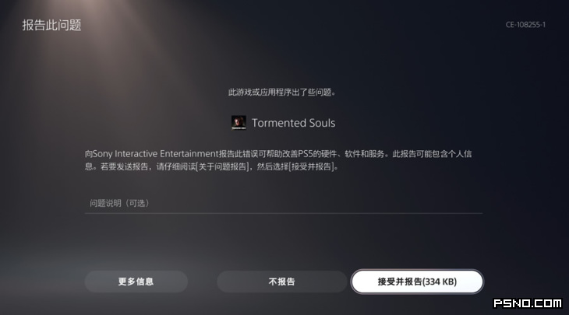Click the 报告此问题 page heading
Screen dimensions: 569x315
point(51,26)
